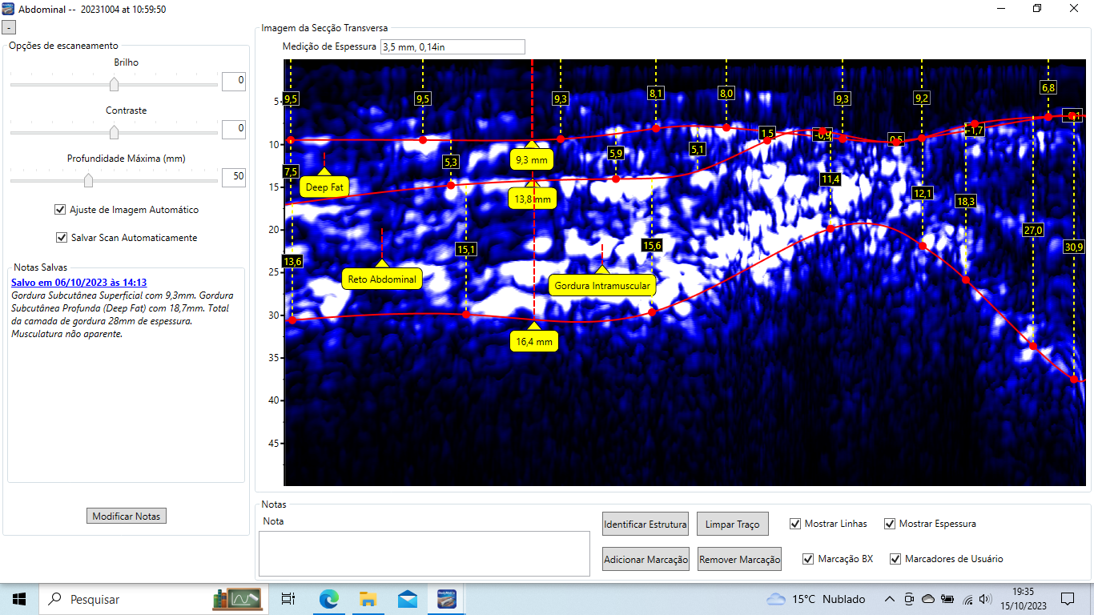Open File Explorer from the taskbar
The width and height of the screenshot is (1094, 615).
[368, 598]
